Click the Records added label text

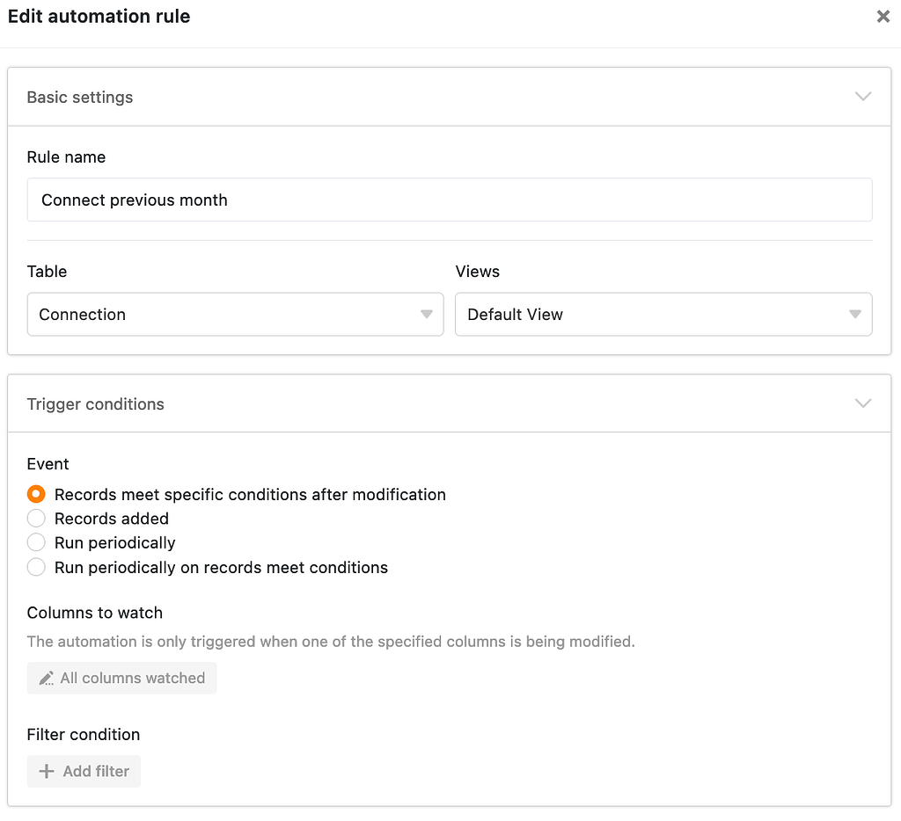pos(112,519)
